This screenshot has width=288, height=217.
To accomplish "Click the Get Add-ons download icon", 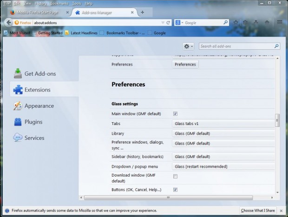I will pyautogui.click(x=18, y=73).
